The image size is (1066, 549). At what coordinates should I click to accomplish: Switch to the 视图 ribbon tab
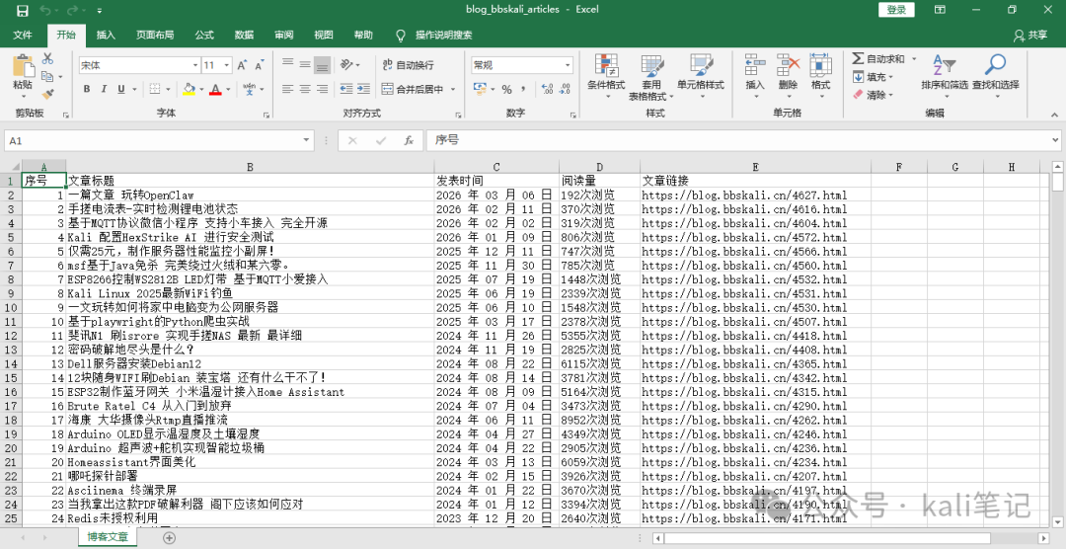tap(324, 35)
